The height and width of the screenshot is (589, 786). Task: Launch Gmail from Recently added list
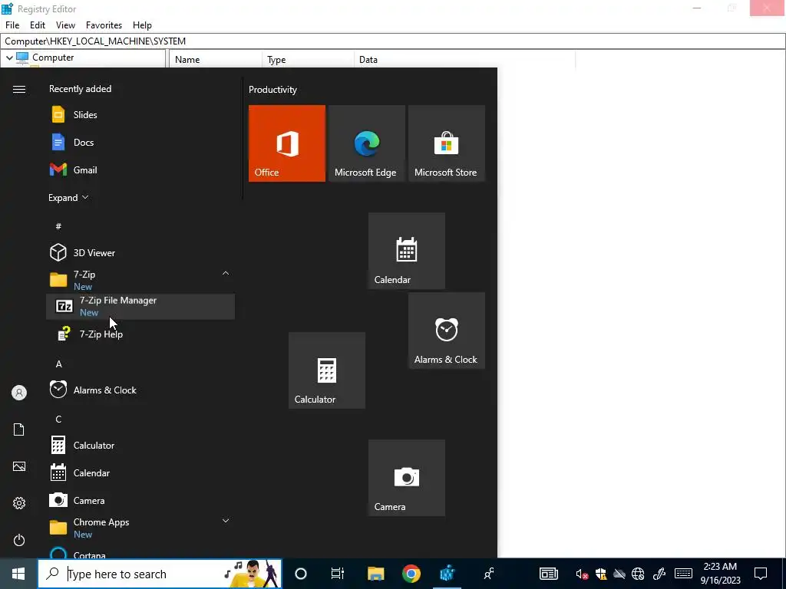click(x=140, y=169)
